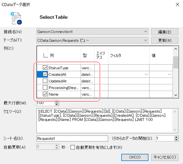Click the query box scroll down arrow
This screenshot has width=183, height=164.
pos(175,130)
